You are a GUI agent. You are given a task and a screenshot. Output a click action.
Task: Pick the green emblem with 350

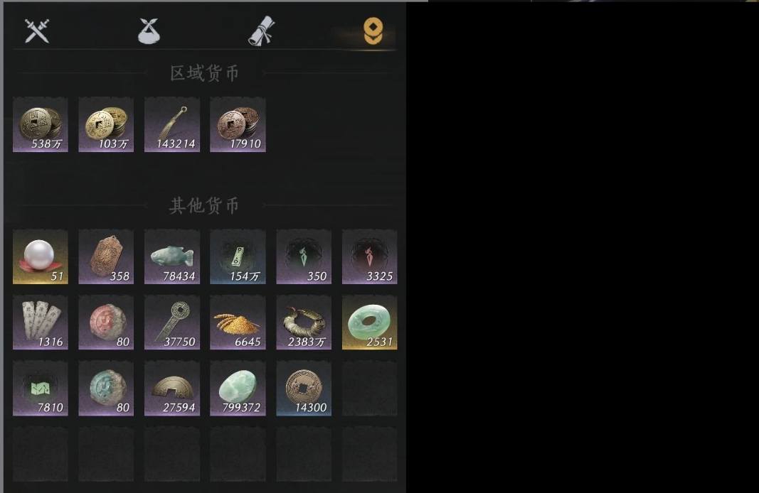pyautogui.click(x=304, y=256)
